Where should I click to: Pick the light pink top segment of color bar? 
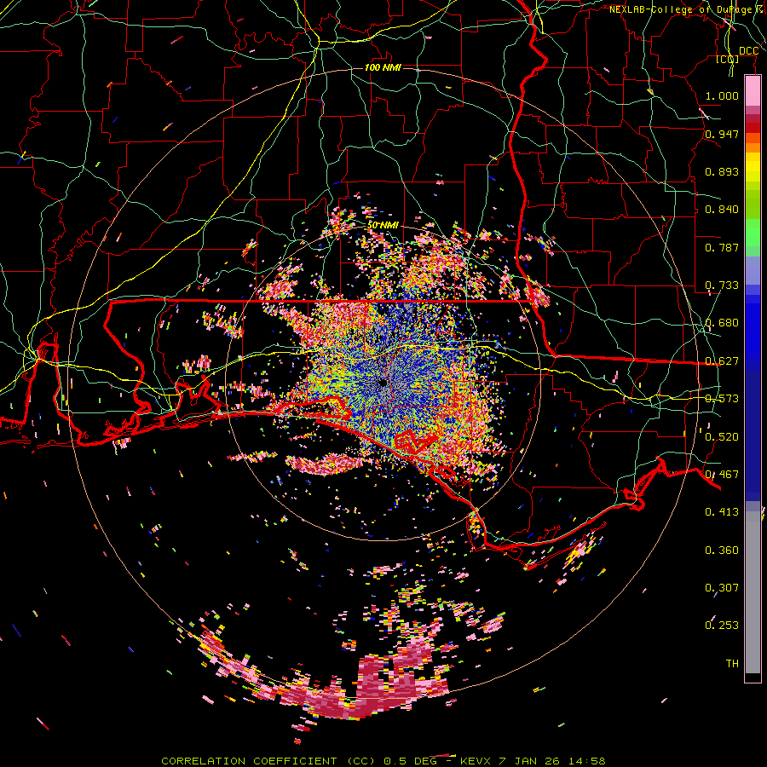753,91
